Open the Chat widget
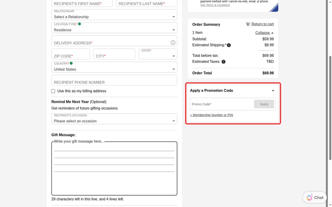The height and width of the screenshot is (207, 332). [x=315, y=197]
